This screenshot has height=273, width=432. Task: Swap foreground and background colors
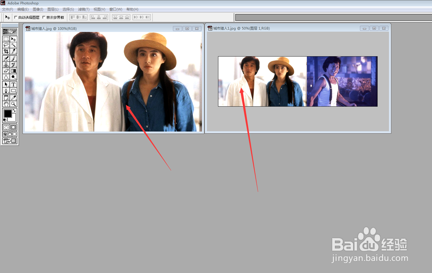(14, 110)
